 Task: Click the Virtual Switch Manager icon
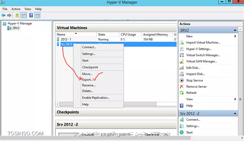[182, 55]
